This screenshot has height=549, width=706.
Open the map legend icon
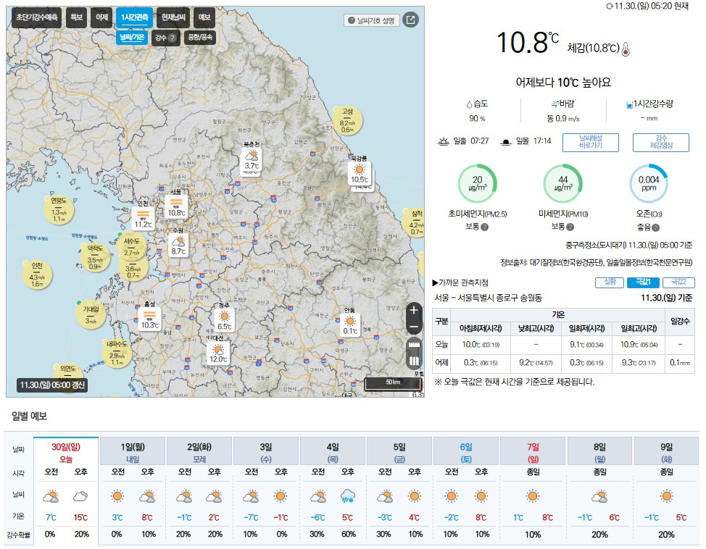click(414, 361)
